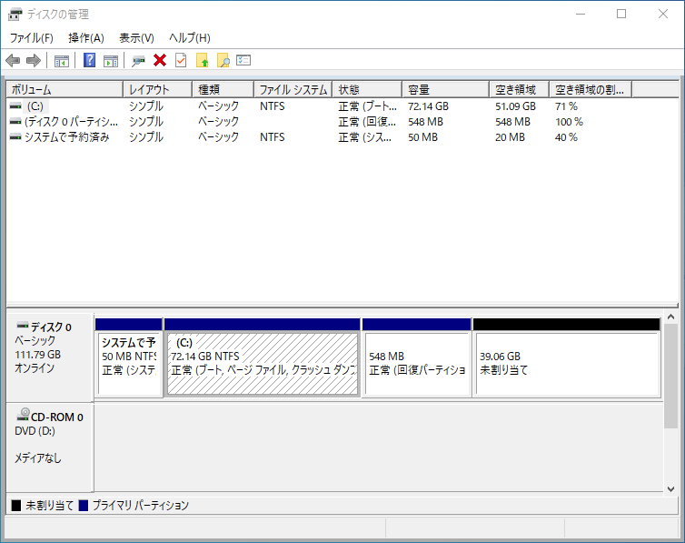685x543 pixels.
Task: Click the black 未割り当て legend swatch
Action: 16,506
